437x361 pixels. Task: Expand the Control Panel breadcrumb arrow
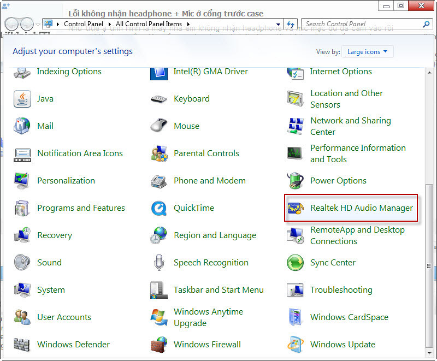point(110,24)
